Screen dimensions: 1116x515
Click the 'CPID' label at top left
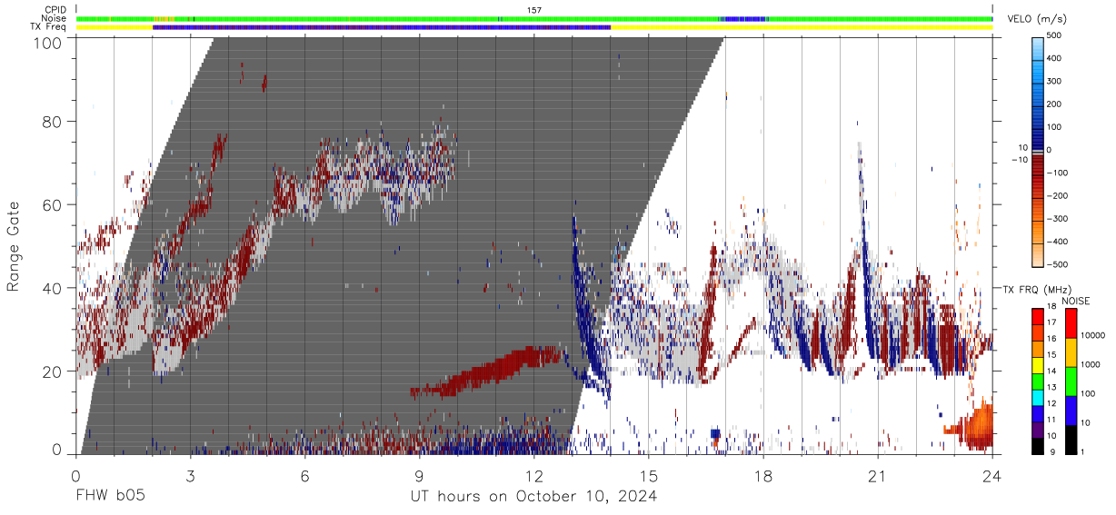(x=55, y=10)
